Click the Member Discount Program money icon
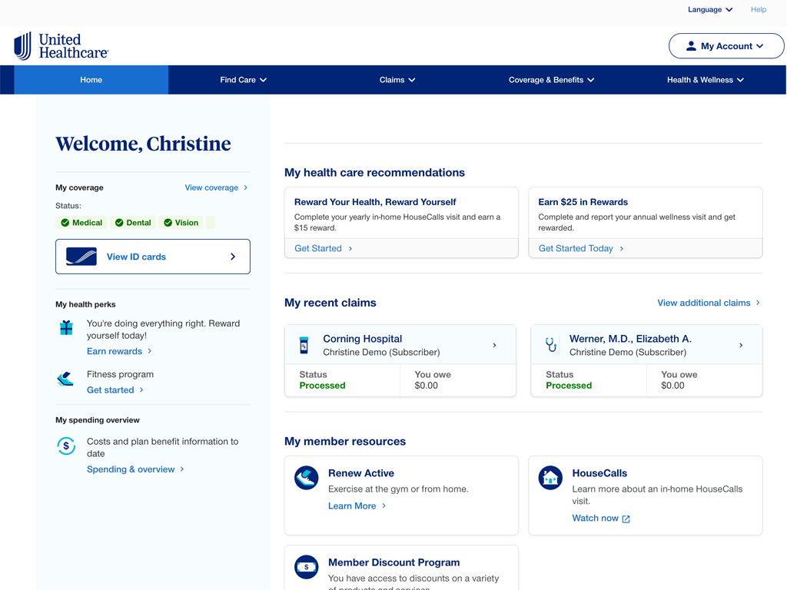 pos(306,567)
